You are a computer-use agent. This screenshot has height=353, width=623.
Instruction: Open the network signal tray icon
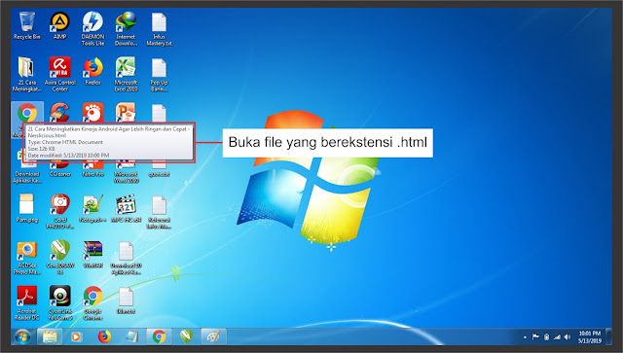557,337
